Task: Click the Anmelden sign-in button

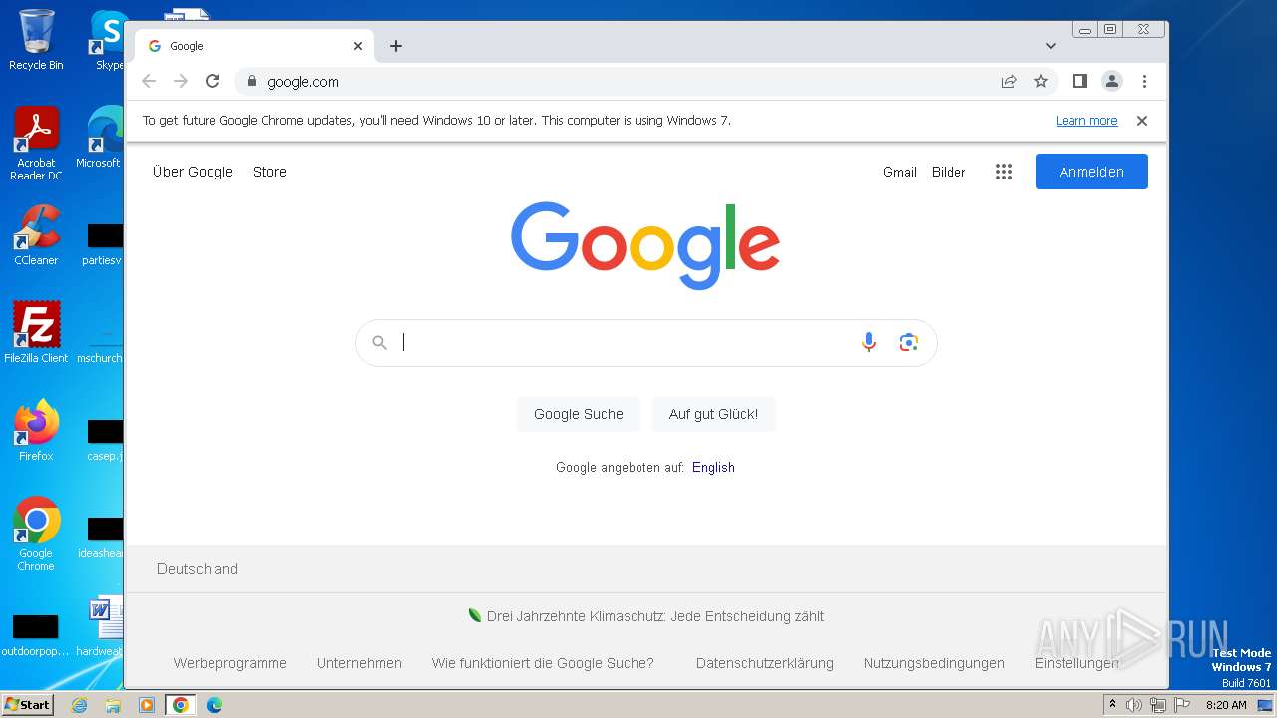Action: [1091, 172]
